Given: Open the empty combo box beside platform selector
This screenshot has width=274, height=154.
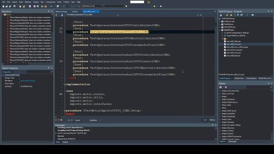Looking at the screenshot, I should [114, 6].
